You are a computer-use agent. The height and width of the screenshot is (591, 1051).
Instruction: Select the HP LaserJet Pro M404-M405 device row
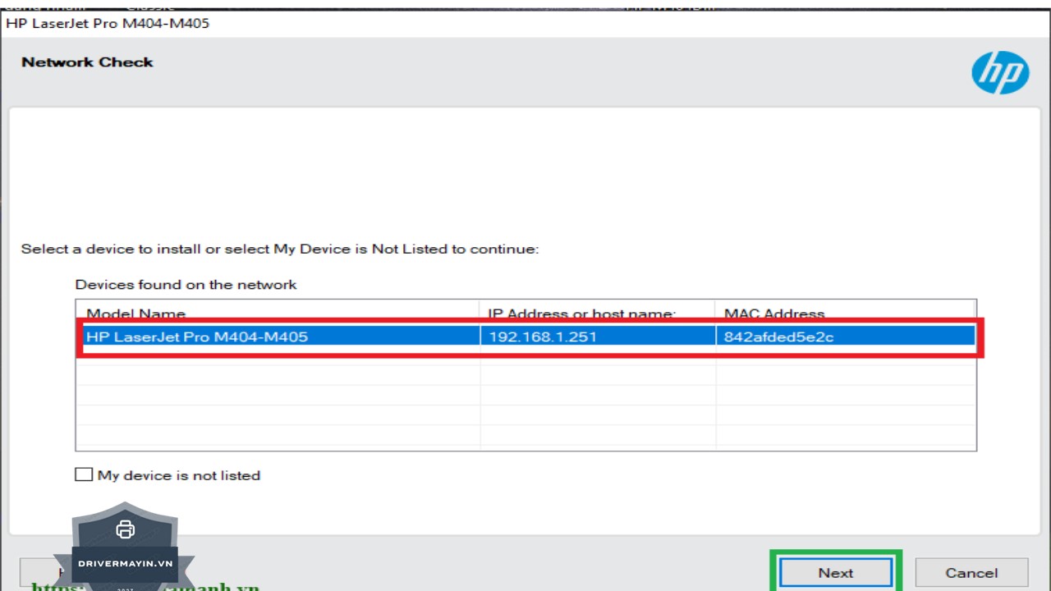pos(197,337)
